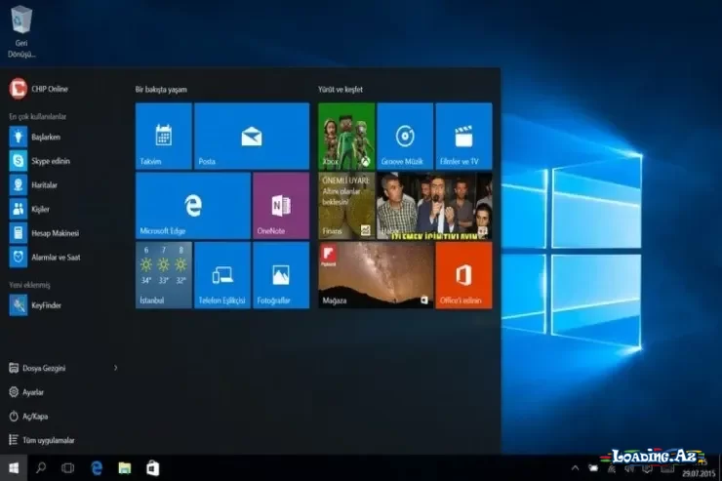Open the İstanbul weather tile

[164, 275]
